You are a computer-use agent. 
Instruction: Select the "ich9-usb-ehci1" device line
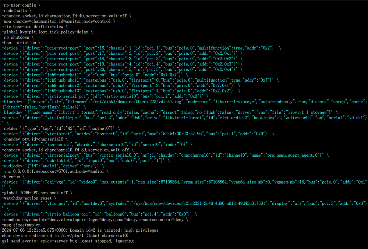coord(95,75)
